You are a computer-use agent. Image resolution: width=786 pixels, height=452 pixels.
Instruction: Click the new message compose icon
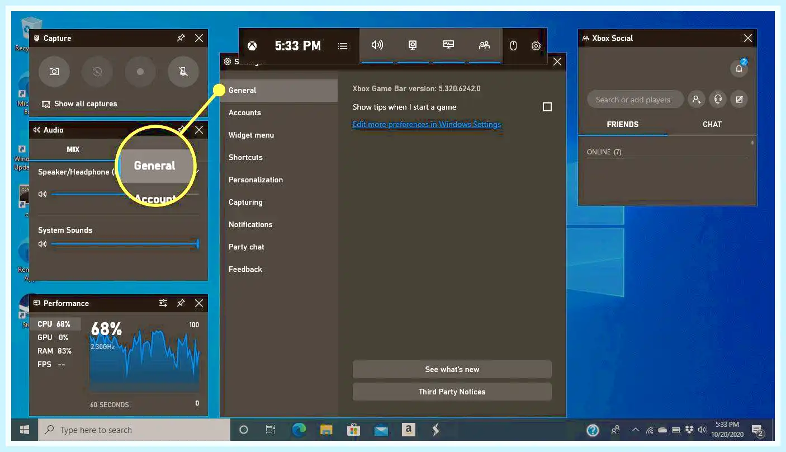click(x=739, y=100)
